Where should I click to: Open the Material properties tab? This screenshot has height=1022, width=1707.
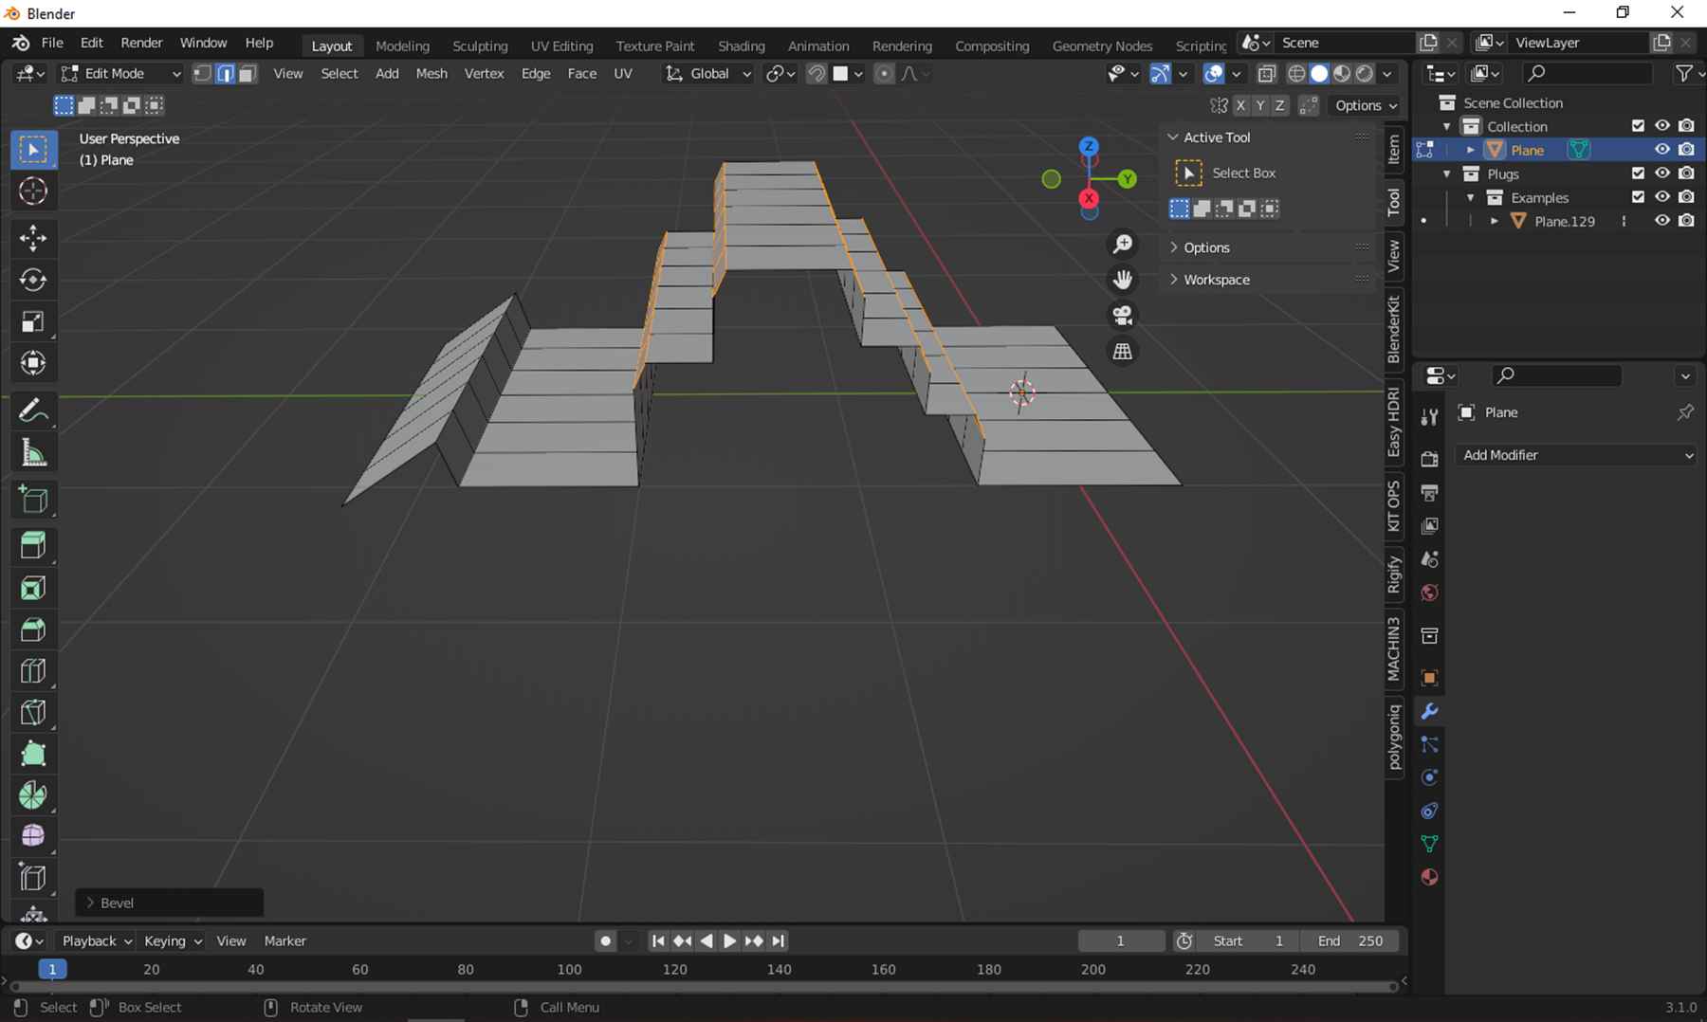pyautogui.click(x=1429, y=877)
